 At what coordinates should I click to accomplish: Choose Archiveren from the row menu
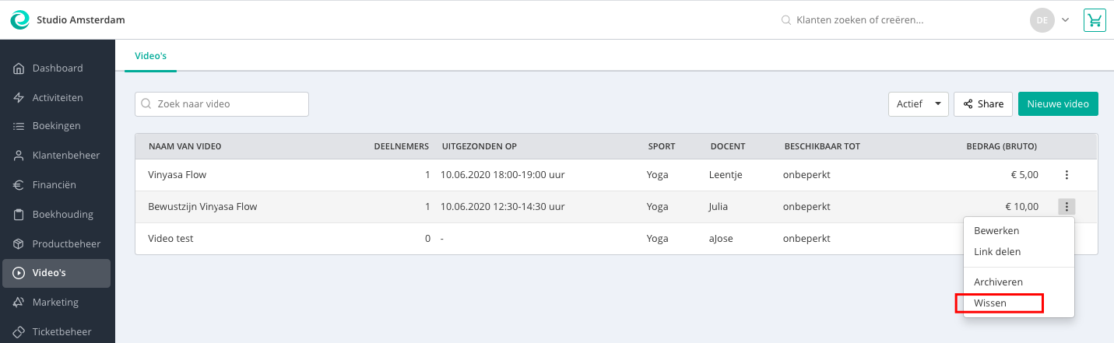pyautogui.click(x=998, y=282)
